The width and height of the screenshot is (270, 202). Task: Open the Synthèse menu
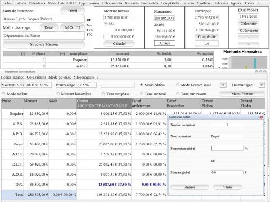(204, 3)
